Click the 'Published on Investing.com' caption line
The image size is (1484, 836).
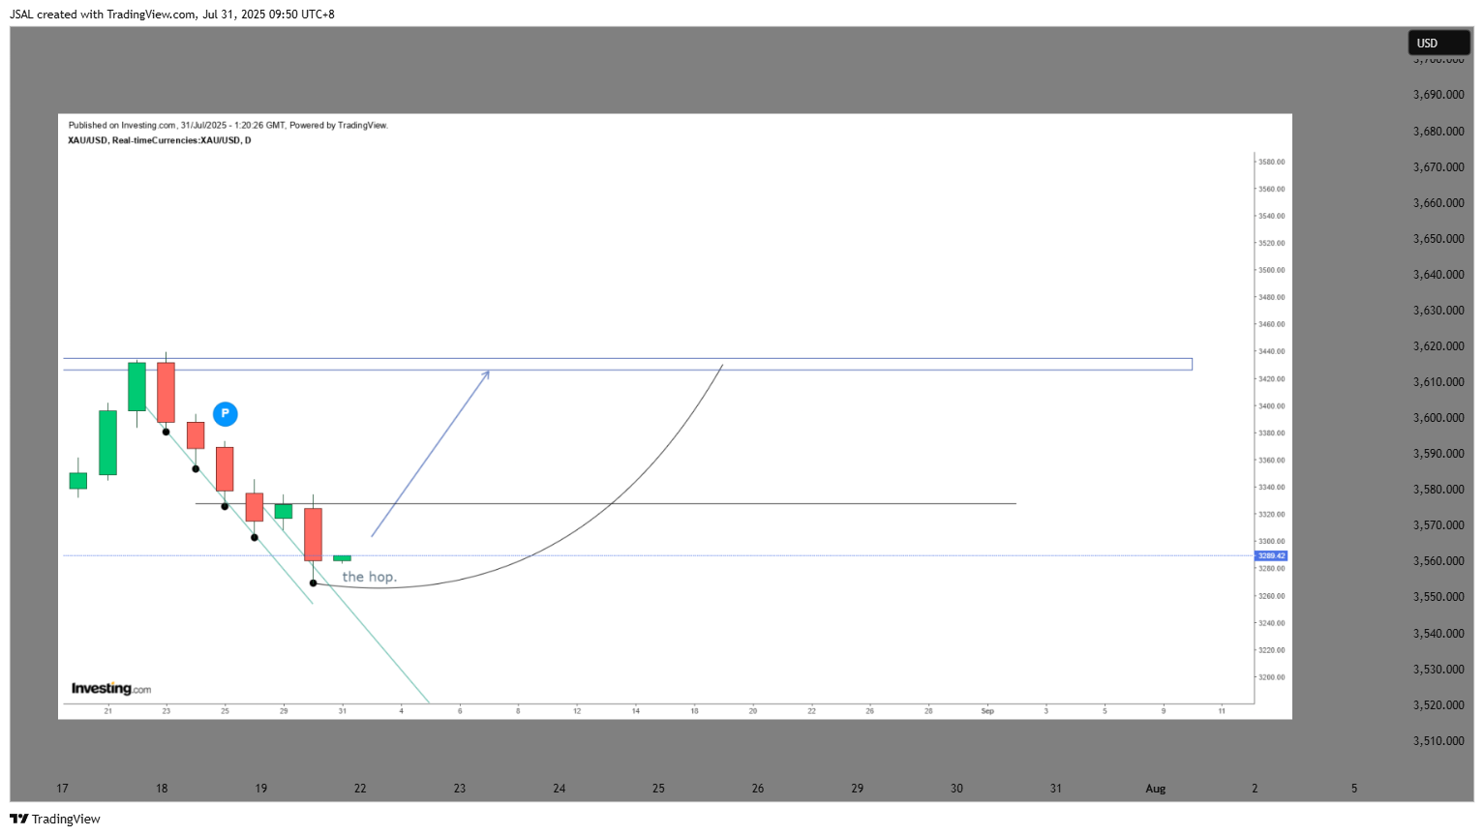[227, 125]
